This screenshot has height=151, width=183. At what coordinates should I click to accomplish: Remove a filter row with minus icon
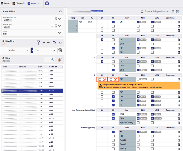49,43
